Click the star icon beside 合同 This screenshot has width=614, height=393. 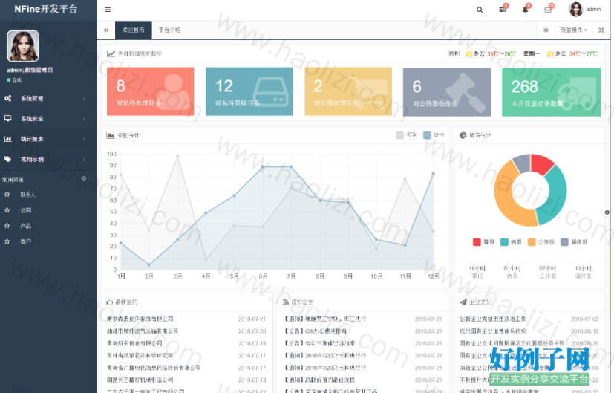point(7,210)
